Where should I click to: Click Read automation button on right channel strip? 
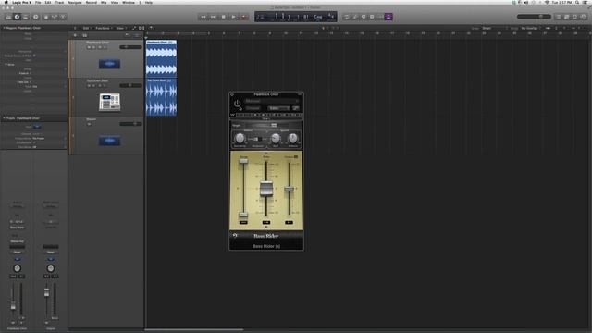coord(51,252)
